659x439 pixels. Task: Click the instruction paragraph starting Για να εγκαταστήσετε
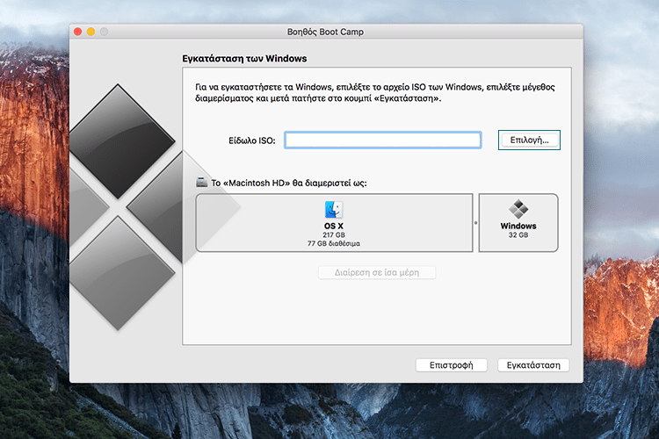[375, 92]
